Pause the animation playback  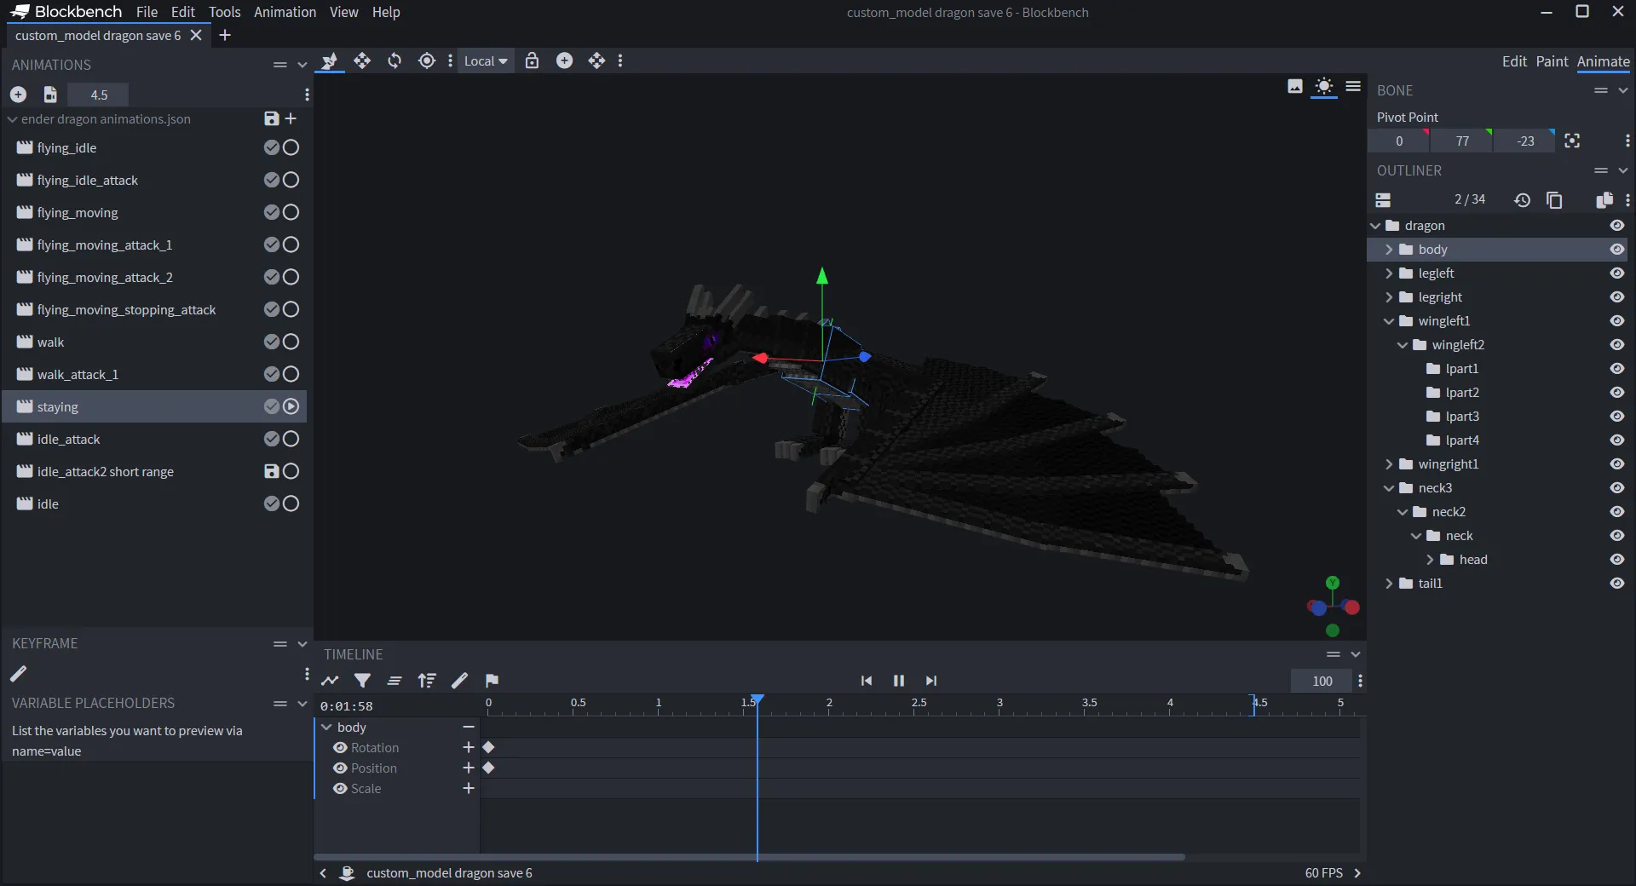(898, 680)
